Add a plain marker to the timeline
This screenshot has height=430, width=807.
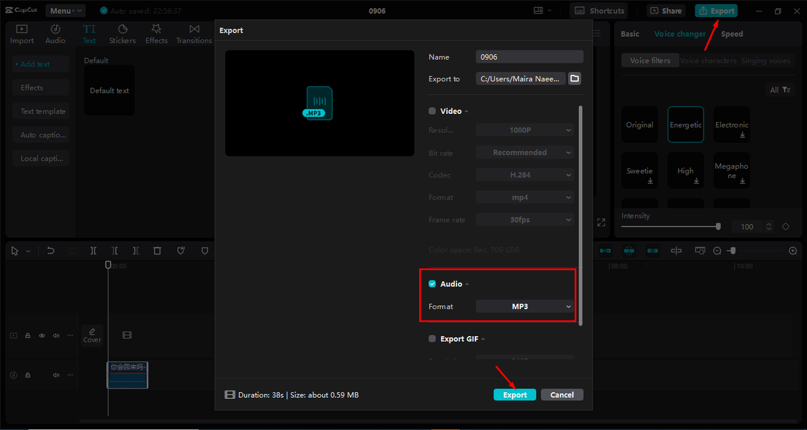[204, 251]
